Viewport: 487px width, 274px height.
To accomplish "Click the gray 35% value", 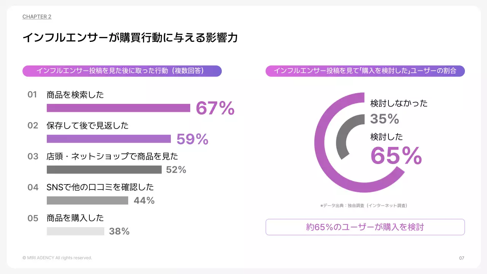I will (x=385, y=119).
